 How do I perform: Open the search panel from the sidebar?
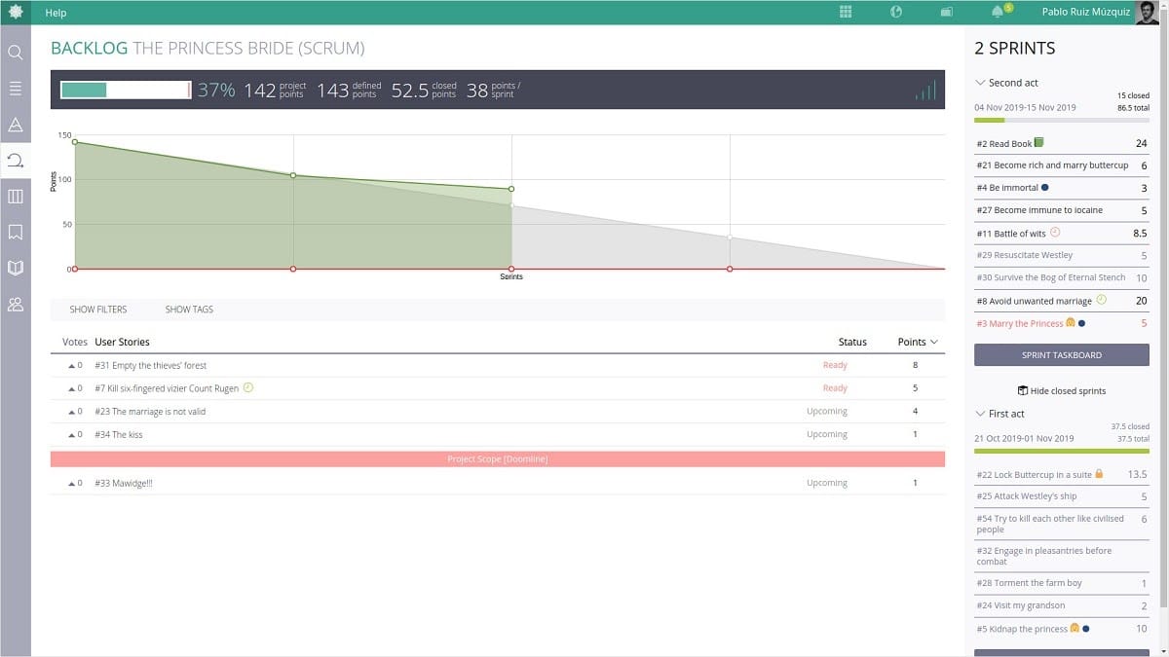click(16, 53)
